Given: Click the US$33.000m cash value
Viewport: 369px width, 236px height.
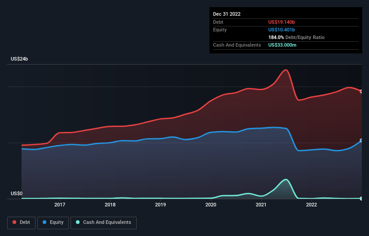Looking at the screenshot, I should point(282,45).
